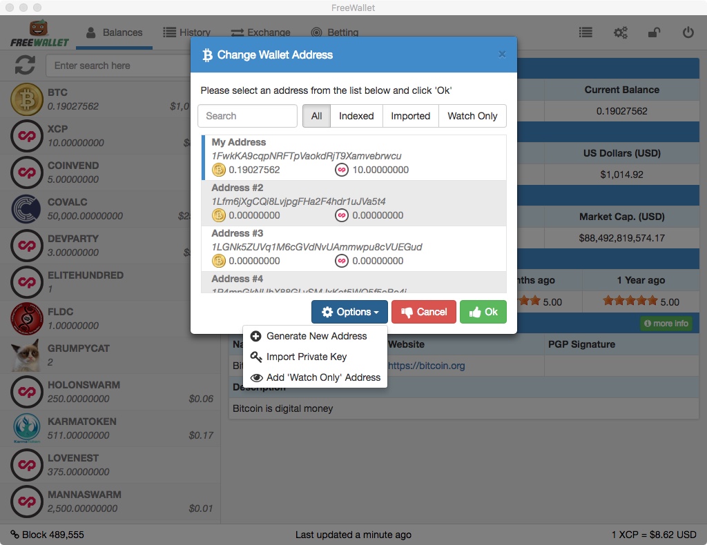Viewport: 707px width, 545px height.
Task: Click the ELITEHUNDRED token icon
Action: coord(27,282)
